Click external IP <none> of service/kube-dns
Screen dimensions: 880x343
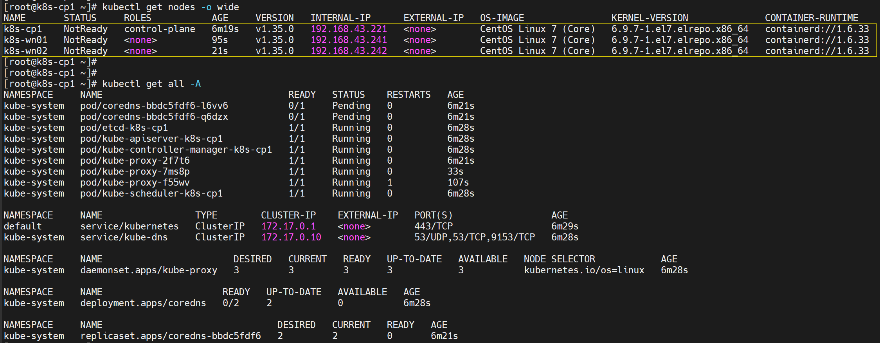[x=354, y=237]
